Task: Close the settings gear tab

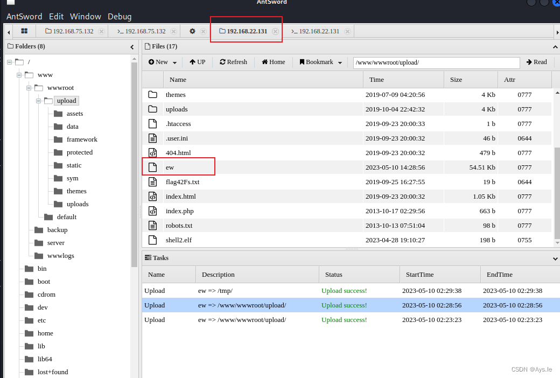Action: click(203, 31)
